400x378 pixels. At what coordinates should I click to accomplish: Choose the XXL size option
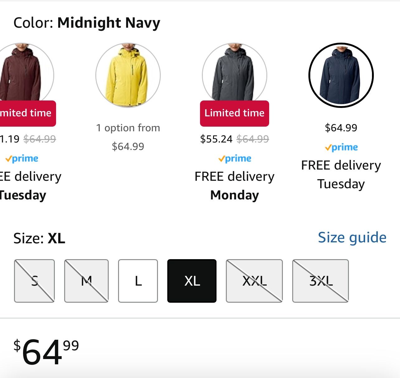click(254, 281)
